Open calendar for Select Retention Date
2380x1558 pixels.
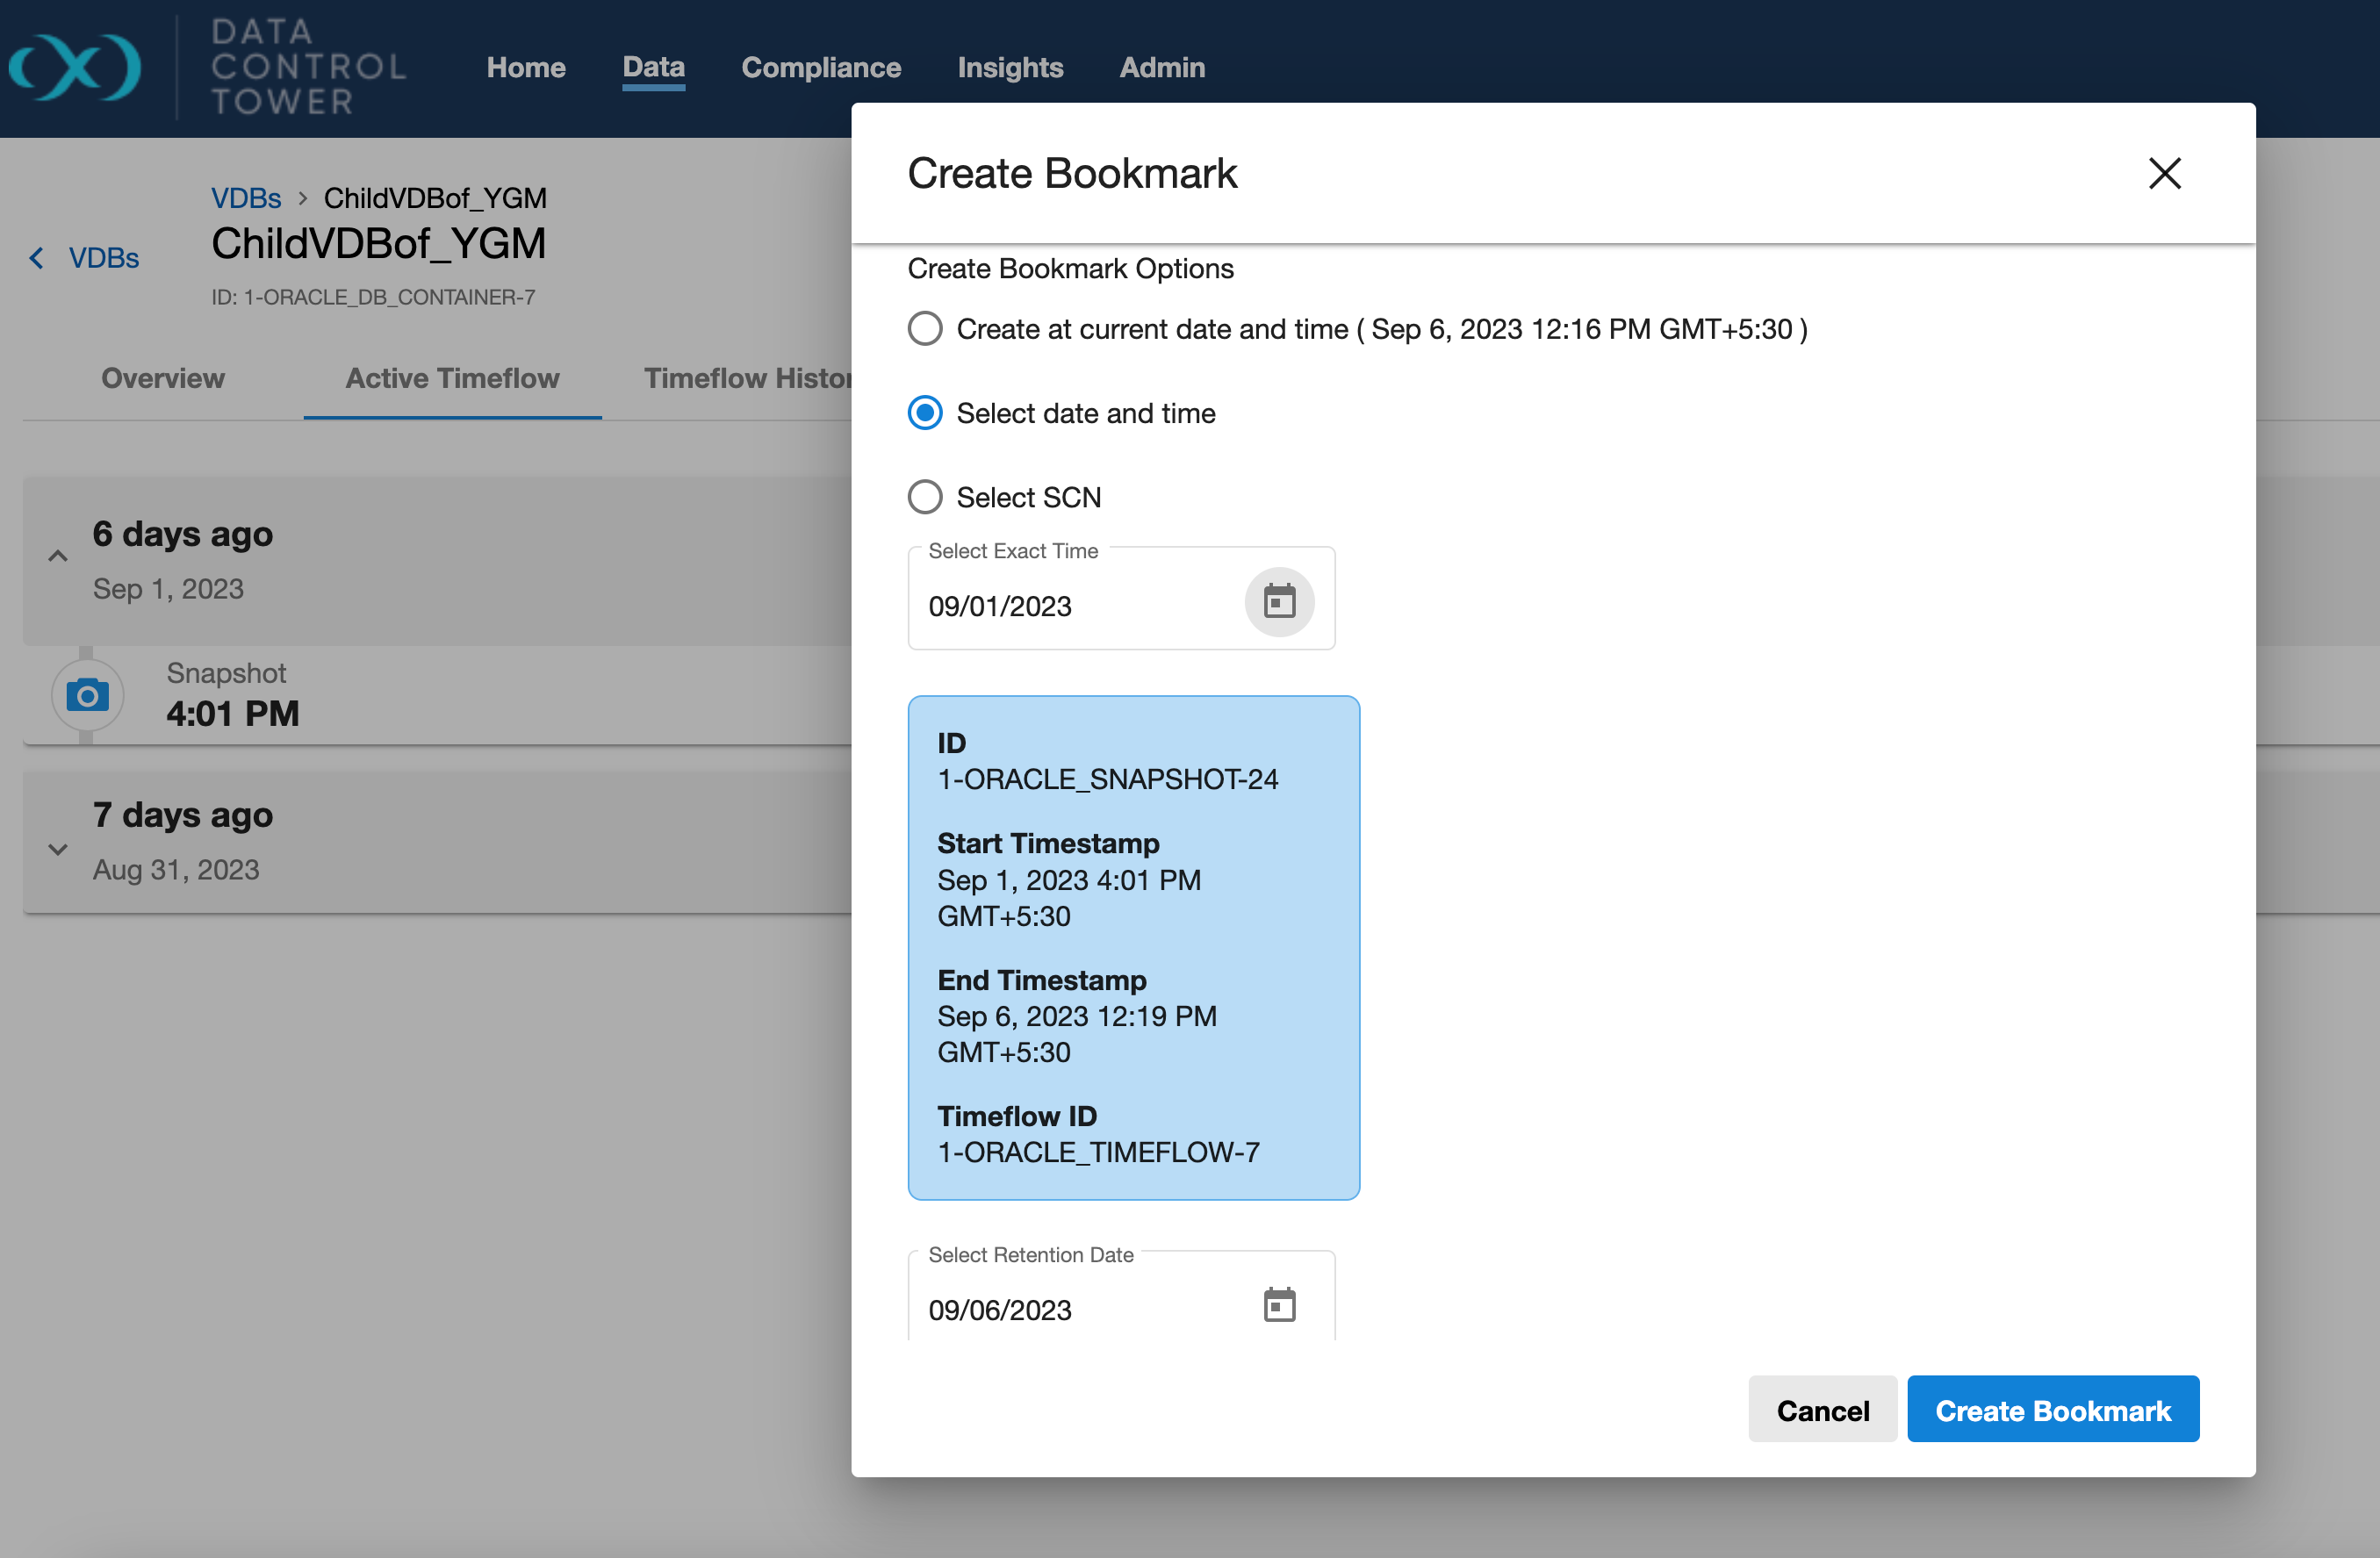click(1279, 1305)
